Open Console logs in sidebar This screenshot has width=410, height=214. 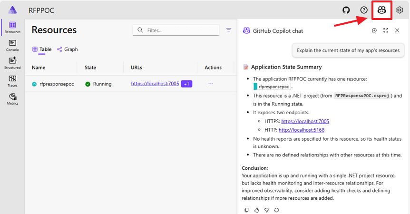click(12, 46)
